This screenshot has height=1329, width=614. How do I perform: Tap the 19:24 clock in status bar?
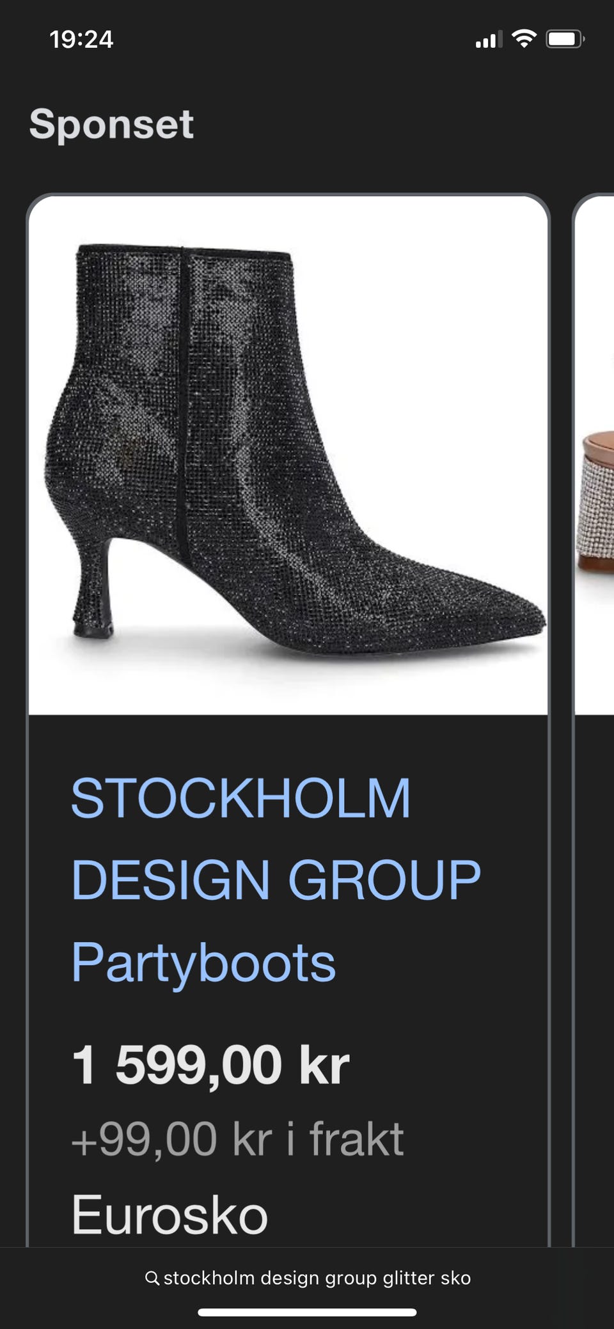(x=81, y=40)
